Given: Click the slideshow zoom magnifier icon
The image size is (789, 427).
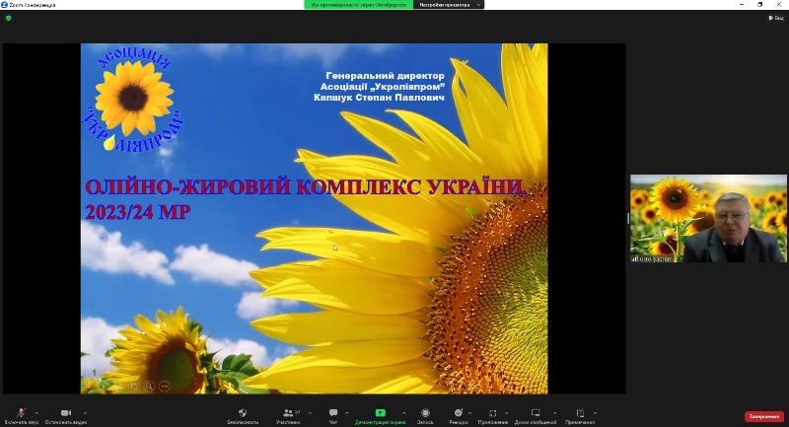Looking at the screenshot, I should tap(150, 387).
